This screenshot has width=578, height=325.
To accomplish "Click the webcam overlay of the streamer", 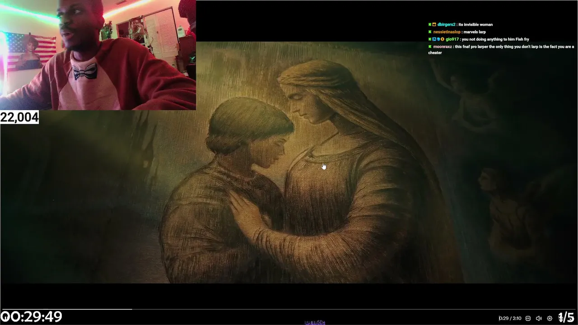I will click(x=98, y=55).
